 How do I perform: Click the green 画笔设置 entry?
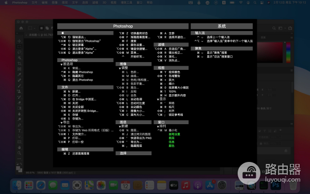175,134
